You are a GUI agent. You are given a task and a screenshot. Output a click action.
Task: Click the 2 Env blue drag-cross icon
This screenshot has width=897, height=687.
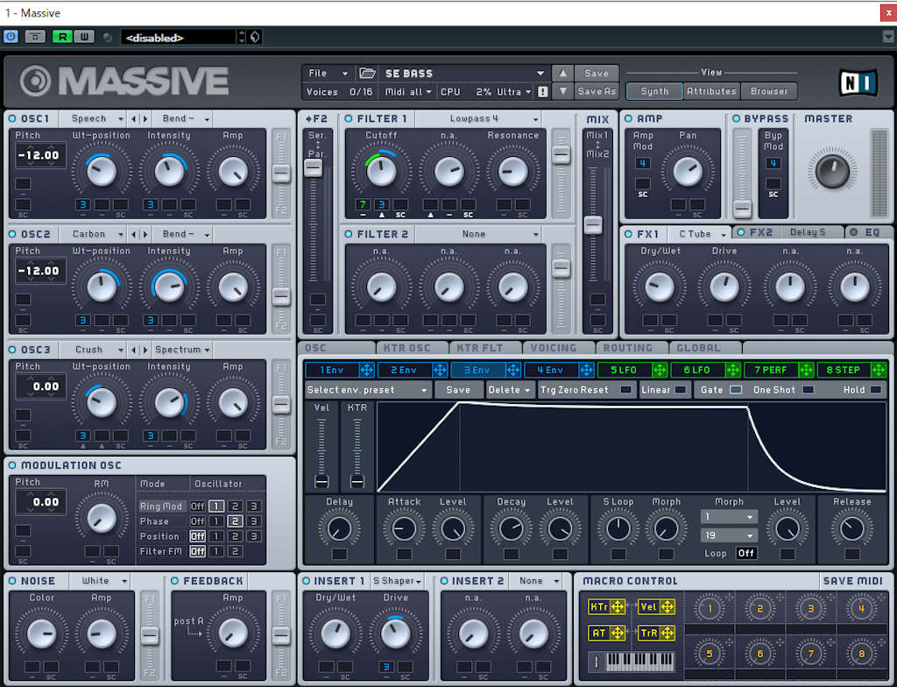[x=440, y=370]
